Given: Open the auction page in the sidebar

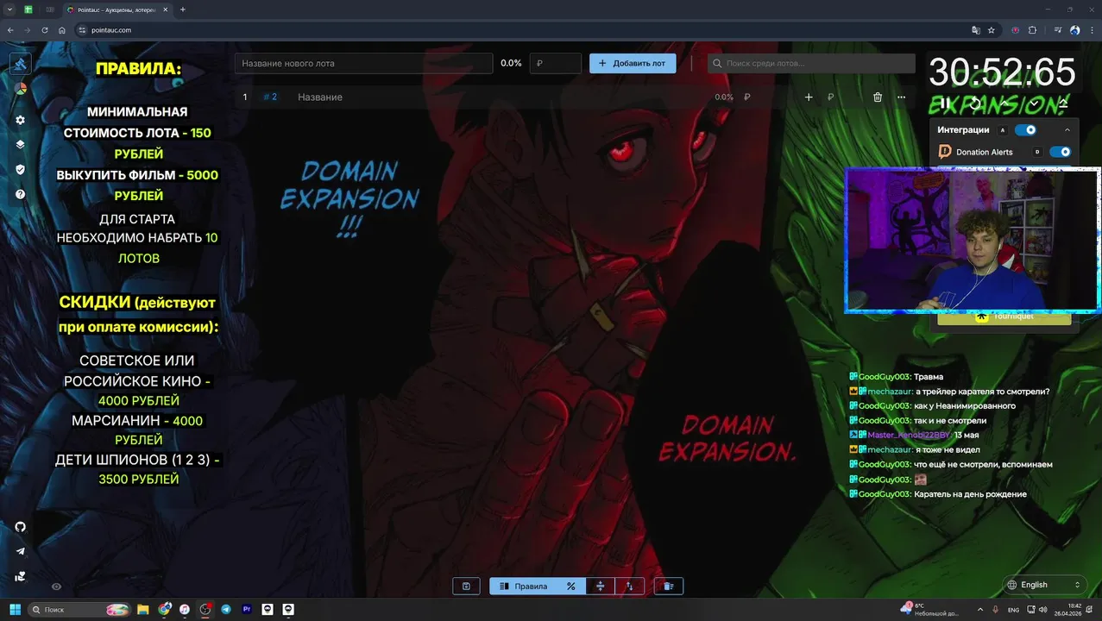Looking at the screenshot, I should point(21,63).
